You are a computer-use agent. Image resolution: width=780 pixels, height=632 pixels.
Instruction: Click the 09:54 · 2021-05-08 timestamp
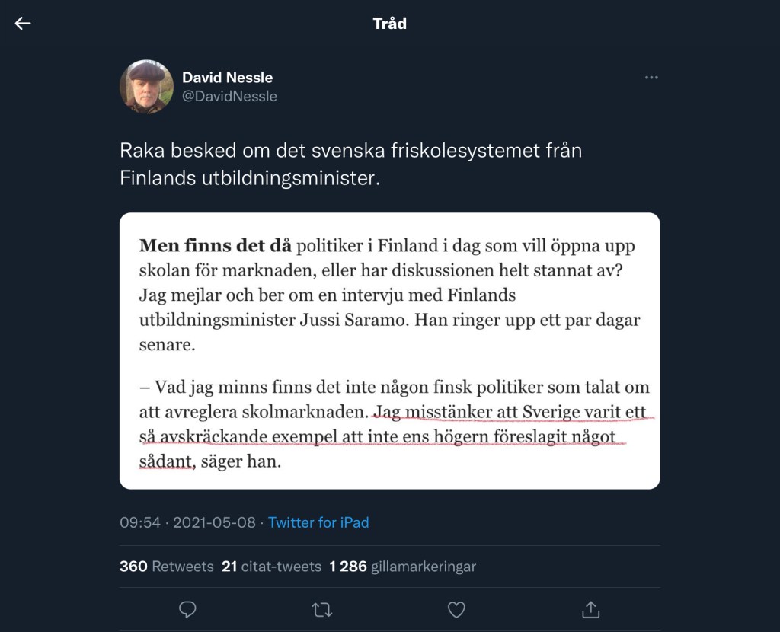click(189, 522)
